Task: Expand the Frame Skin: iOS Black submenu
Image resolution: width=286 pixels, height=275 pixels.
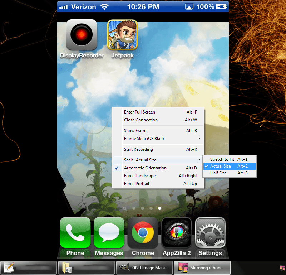Action: (x=158, y=139)
